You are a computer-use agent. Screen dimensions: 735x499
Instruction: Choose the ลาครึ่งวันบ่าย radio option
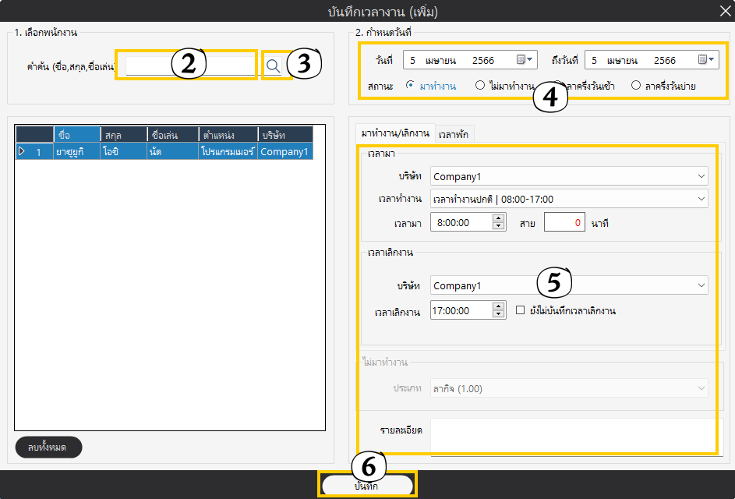[x=636, y=86]
